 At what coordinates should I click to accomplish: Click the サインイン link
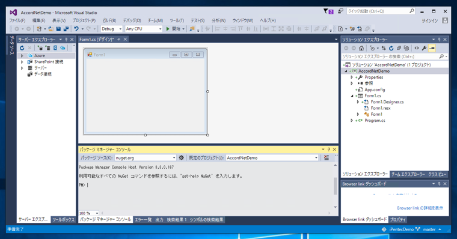tap(430, 20)
